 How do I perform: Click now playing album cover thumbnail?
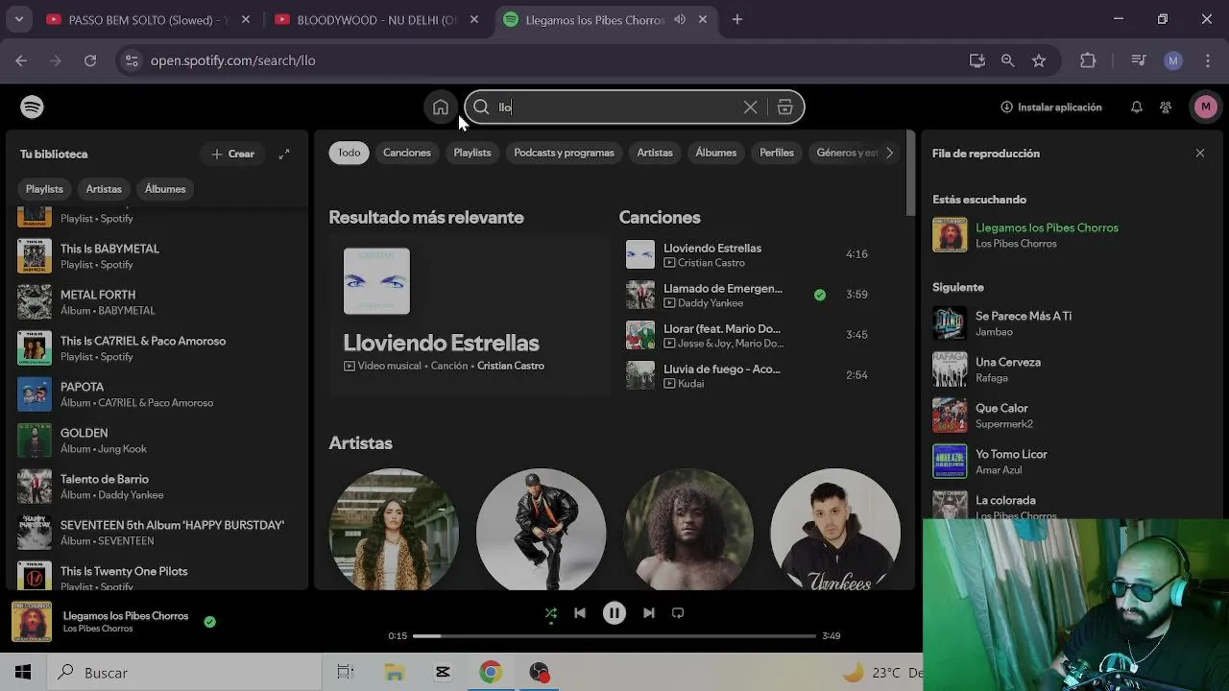pyautogui.click(x=32, y=622)
